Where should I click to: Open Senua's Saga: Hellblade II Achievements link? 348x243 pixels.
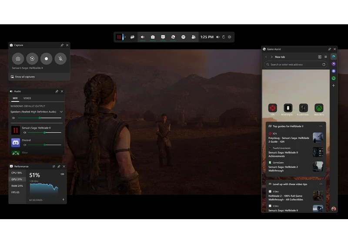coord(283,154)
